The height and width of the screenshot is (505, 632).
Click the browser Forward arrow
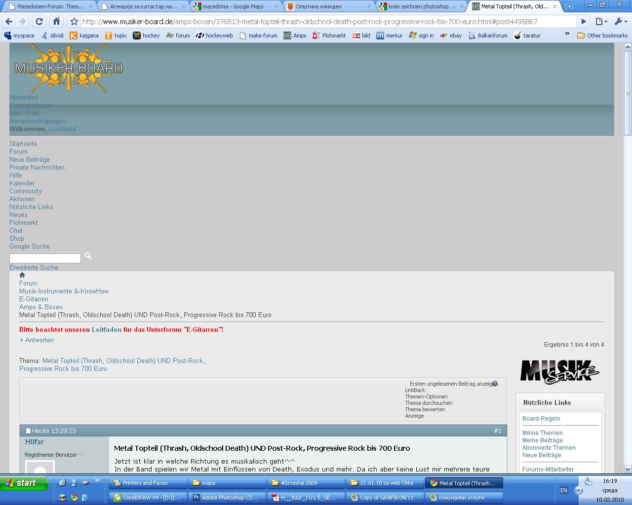pyautogui.click(x=22, y=22)
